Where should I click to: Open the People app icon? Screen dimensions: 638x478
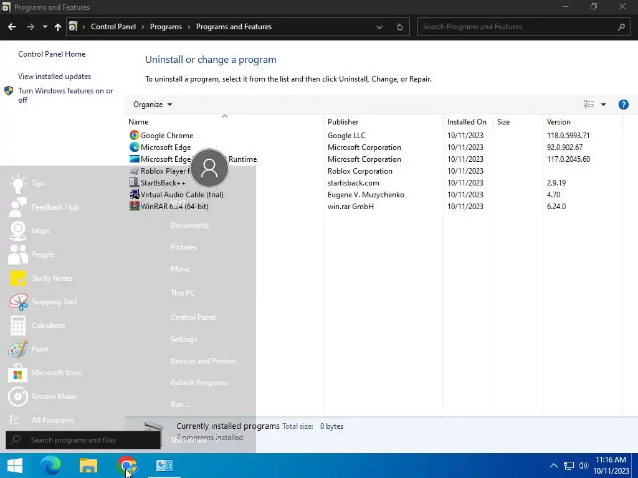pos(18,255)
